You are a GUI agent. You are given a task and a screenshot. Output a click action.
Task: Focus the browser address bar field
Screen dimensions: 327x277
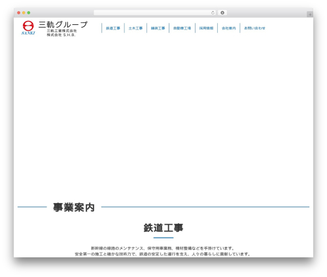click(155, 13)
